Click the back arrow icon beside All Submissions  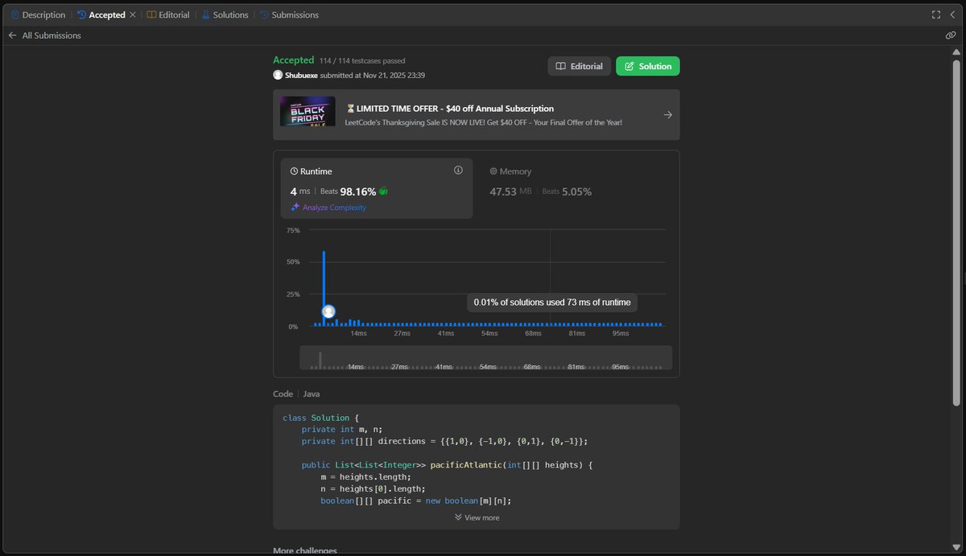[x=12, y=35]
